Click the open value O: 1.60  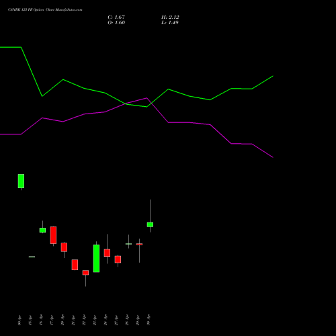(116, 22)
